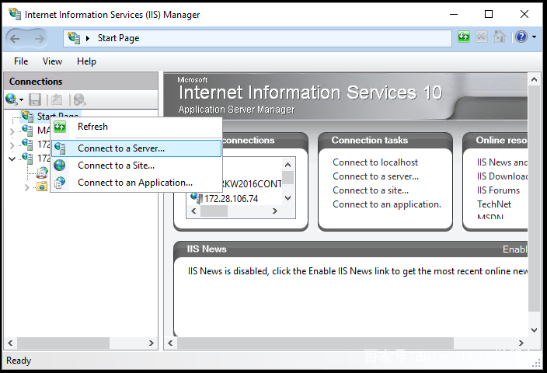Open TechNet link
Screen dimensions: 547x373
point(494,204)
